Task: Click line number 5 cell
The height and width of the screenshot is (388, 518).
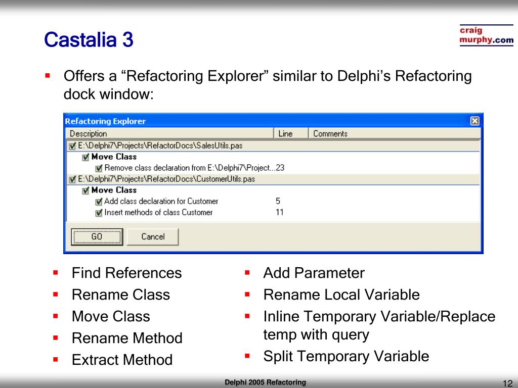Action: [x=278, y=201]
